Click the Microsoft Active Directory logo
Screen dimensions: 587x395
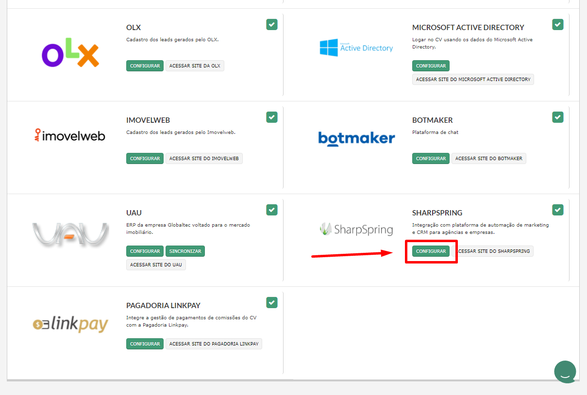tap(356, 48)
